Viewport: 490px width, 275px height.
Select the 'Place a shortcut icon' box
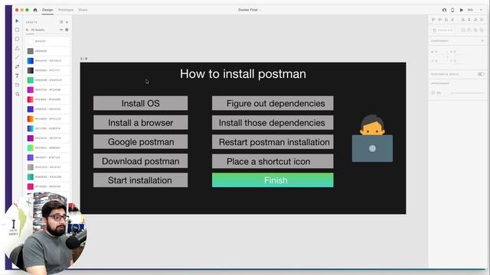click(x=273, y=161)
